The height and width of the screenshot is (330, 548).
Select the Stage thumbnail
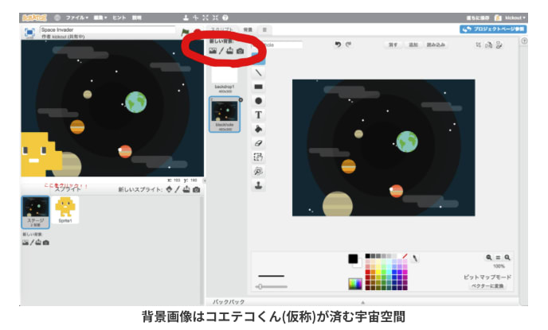pos(35,212)
